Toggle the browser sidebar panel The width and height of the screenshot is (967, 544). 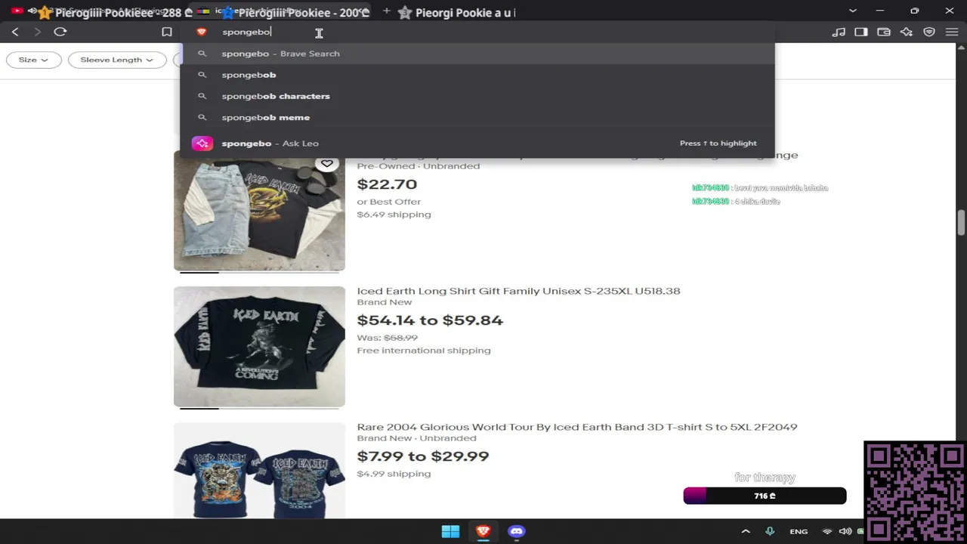pos(861,32)
